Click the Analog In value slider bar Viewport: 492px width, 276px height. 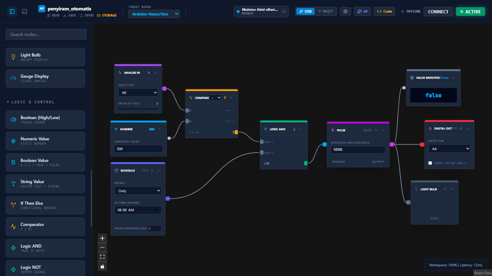[x=138, y=108]
